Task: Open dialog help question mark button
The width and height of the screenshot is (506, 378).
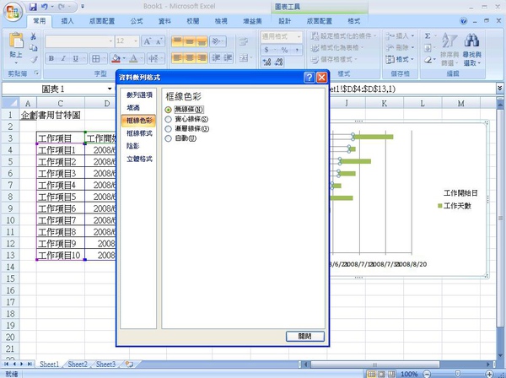Action: 309,77
